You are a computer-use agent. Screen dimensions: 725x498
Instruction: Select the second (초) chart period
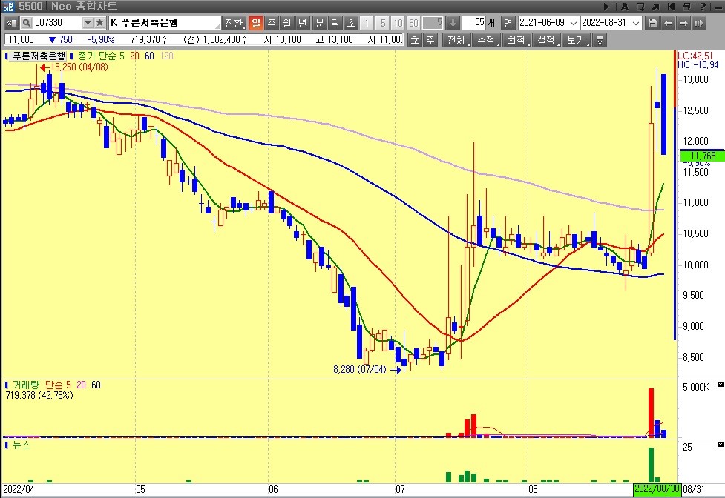click(x=351, y=23)
